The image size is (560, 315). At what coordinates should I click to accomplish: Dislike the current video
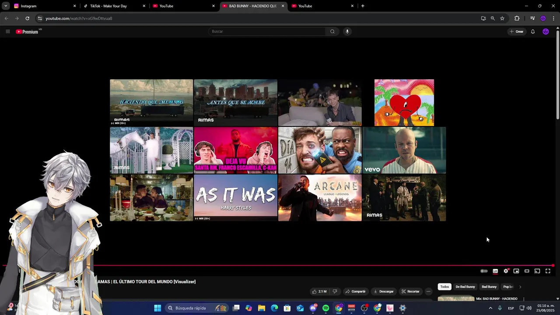pos(335,291)
